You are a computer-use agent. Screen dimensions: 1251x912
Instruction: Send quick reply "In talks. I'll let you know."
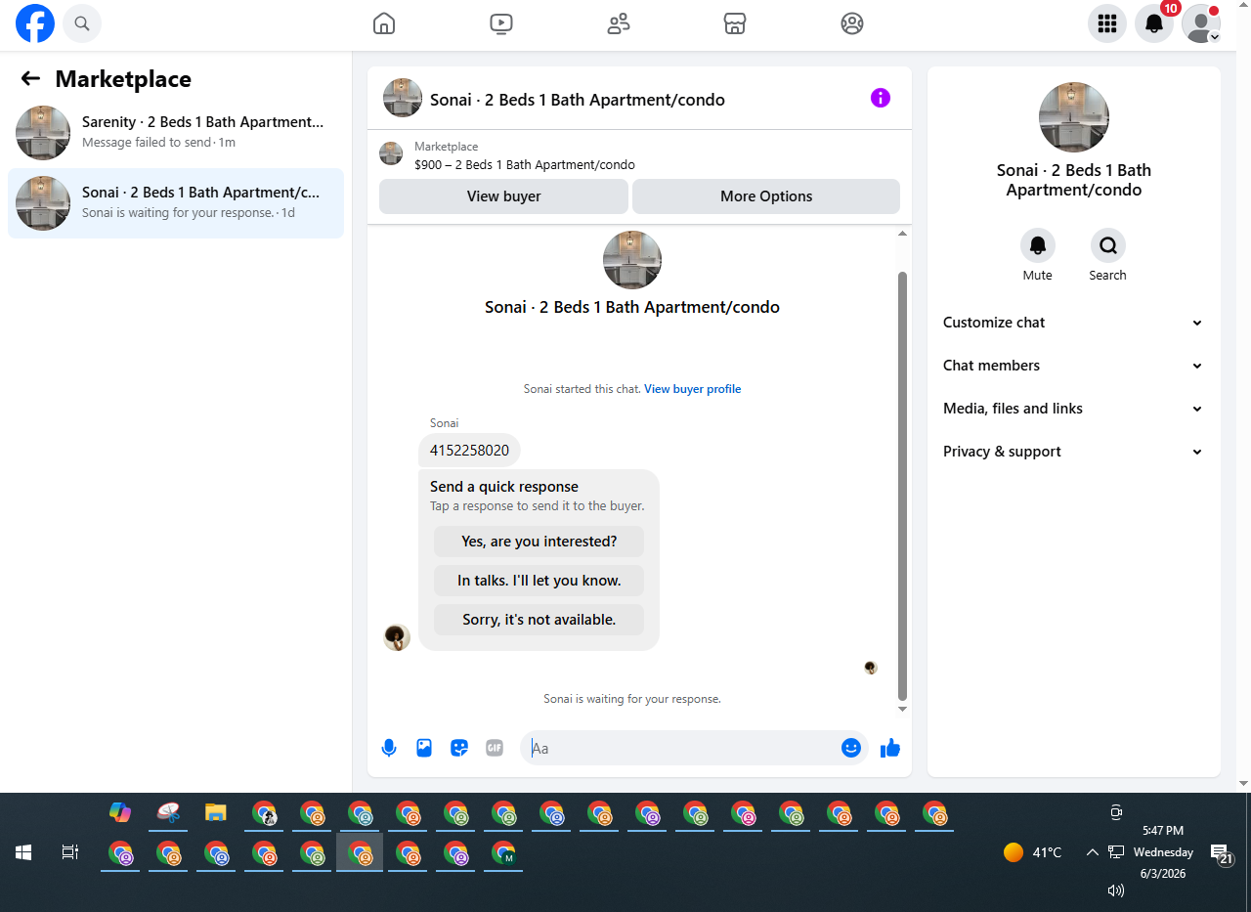click(539, 581)
